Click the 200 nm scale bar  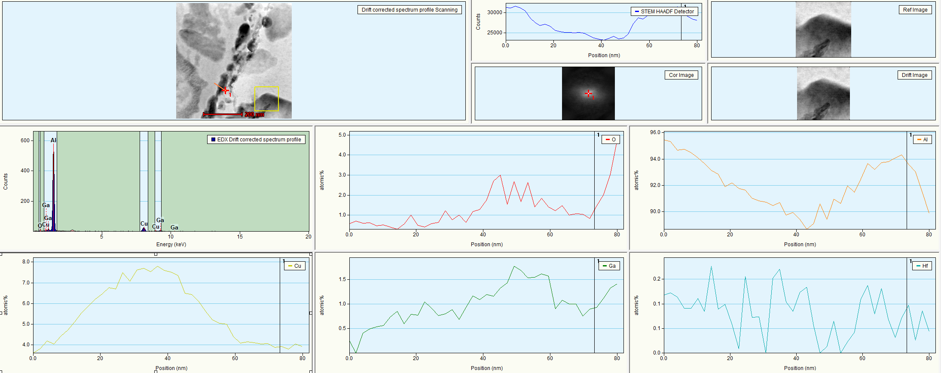tap(223, 114)
